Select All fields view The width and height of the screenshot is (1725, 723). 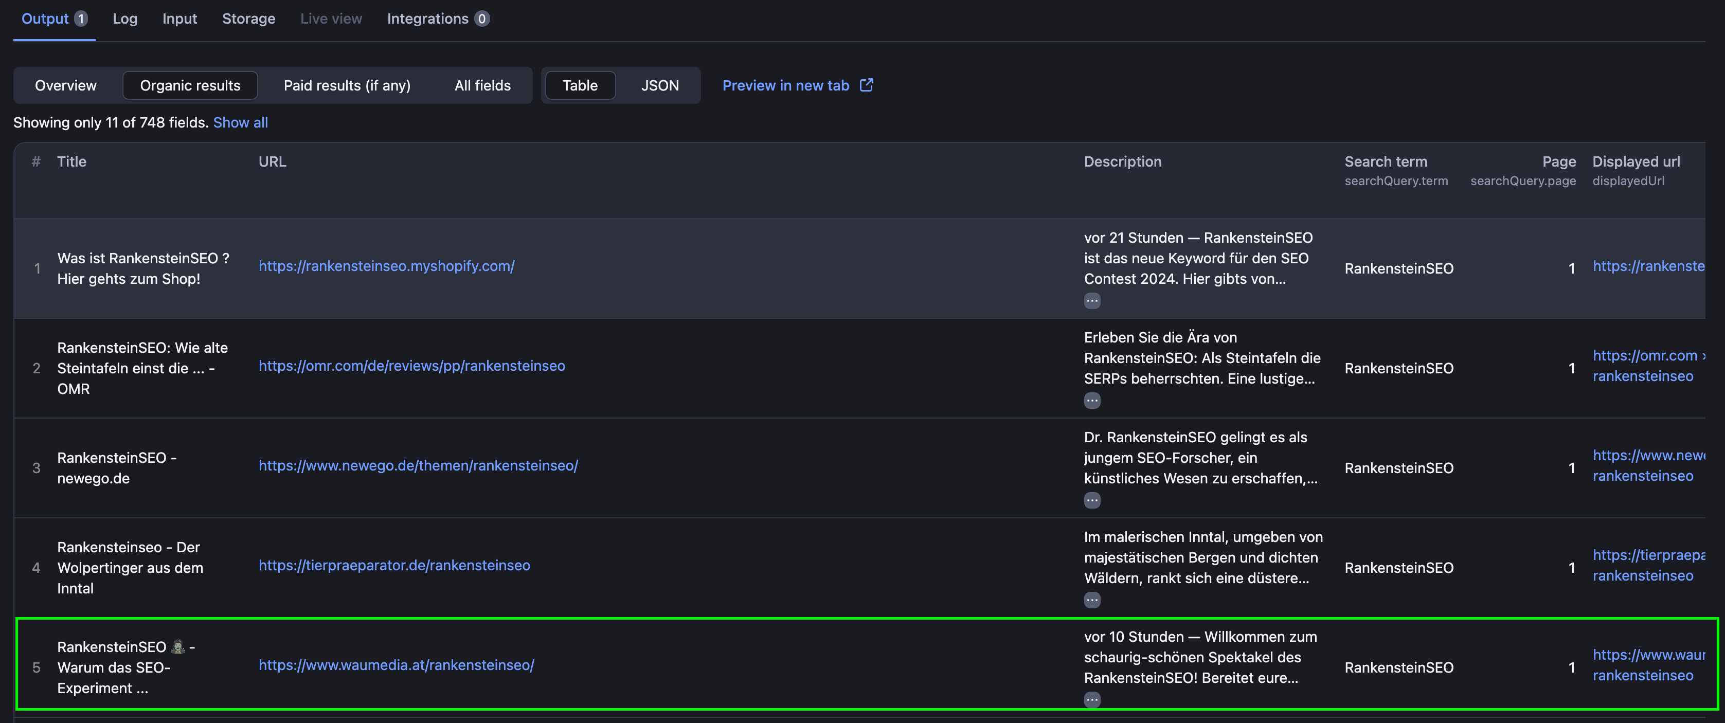(482, 85)
